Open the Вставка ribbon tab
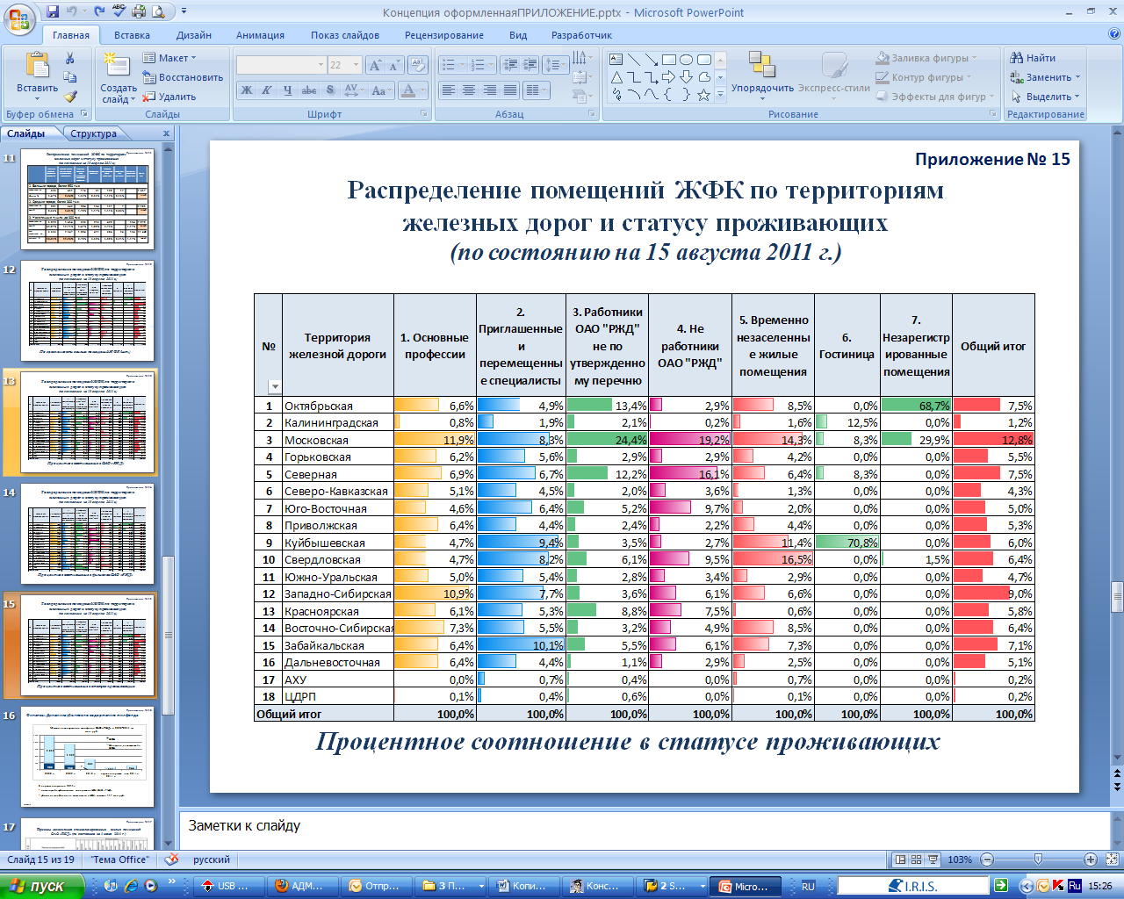Image resolution: width=1124 pixels, height=899 pixels. (x=132, y=35)
